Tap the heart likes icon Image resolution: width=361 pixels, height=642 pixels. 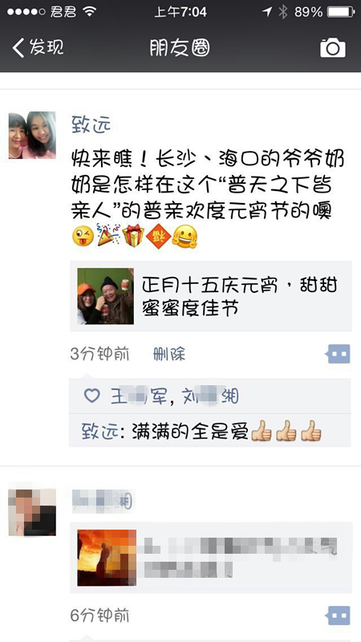pos(91,396)
